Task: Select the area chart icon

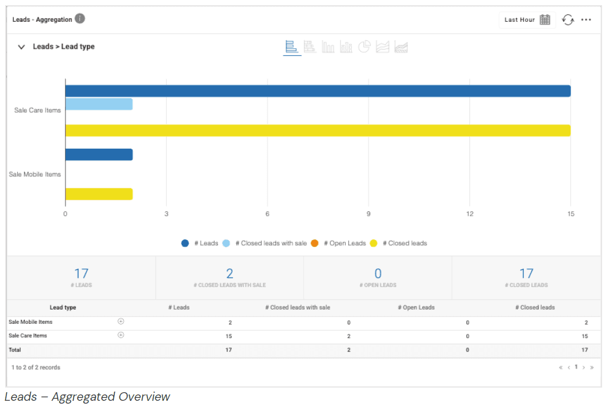Action: point(382,47)
